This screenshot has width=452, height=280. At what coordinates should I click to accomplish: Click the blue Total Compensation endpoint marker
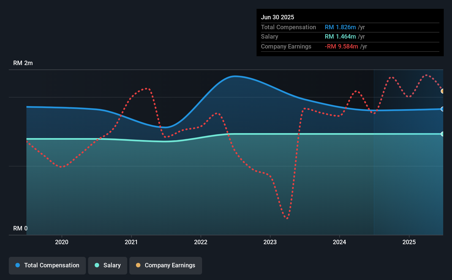coord(442,109)
